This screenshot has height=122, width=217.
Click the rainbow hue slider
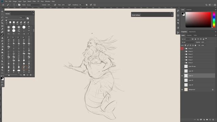214,20
